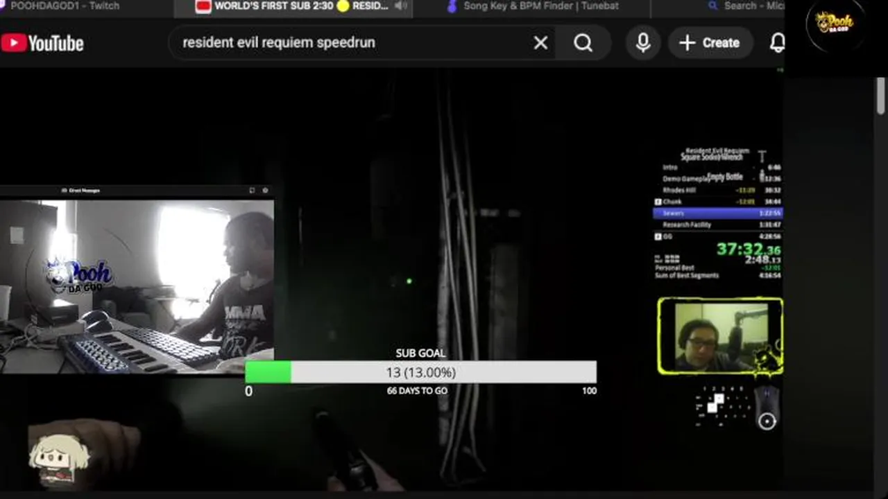Click the highlighted Sewers split row
Image resolution: width=888 pixels, height=499 pixels.
718,213
